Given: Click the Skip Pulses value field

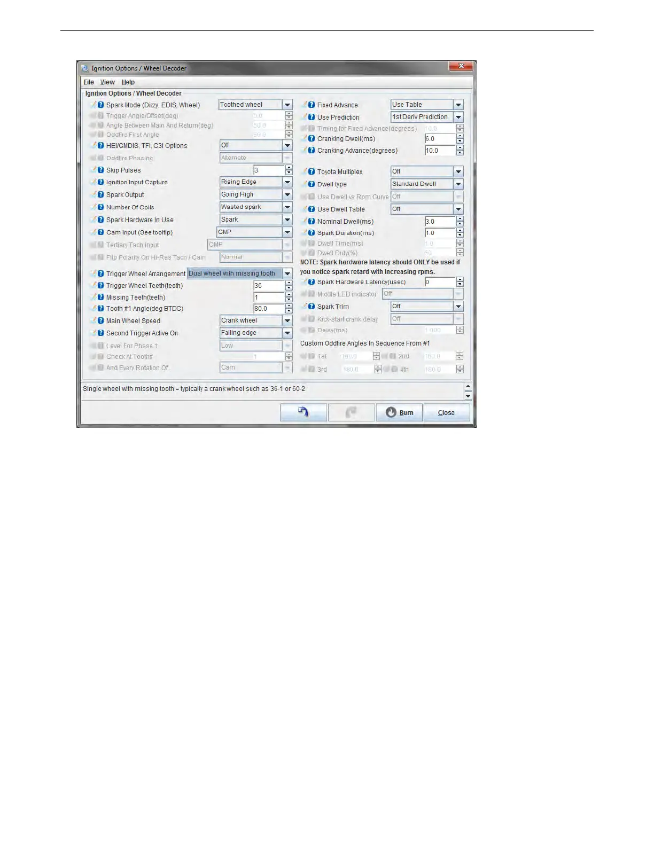Looking at the screenshot, I should pos(269,170).
